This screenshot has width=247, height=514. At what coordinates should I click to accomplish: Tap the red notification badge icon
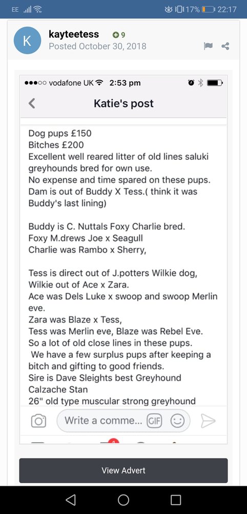click(113, 441)
